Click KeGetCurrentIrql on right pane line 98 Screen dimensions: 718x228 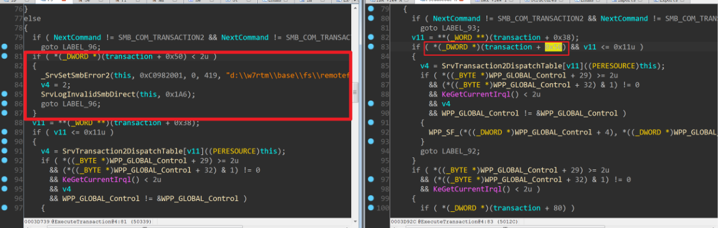pyautogui.click(x=467, y=189)
